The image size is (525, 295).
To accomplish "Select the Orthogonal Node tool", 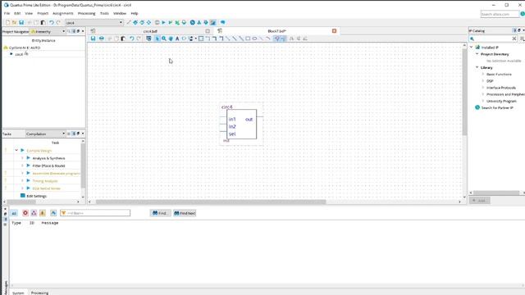I will point(208,39).
